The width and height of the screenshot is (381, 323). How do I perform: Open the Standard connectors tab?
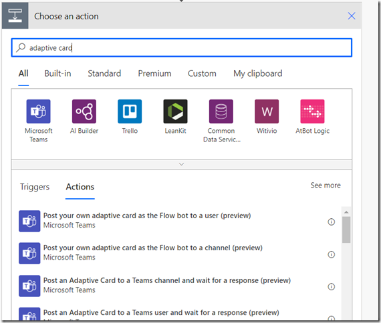[x=104, y=73]
